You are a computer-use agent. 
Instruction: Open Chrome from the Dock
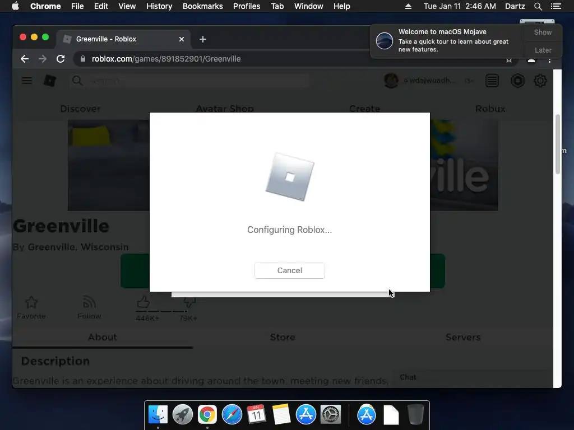(x=207, y=414)
